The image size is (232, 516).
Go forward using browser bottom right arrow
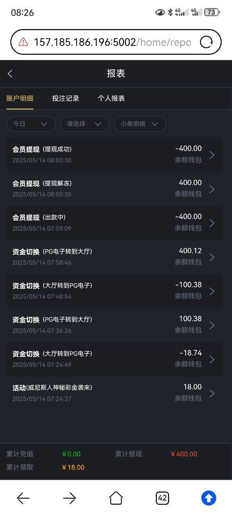click(70, 498)
